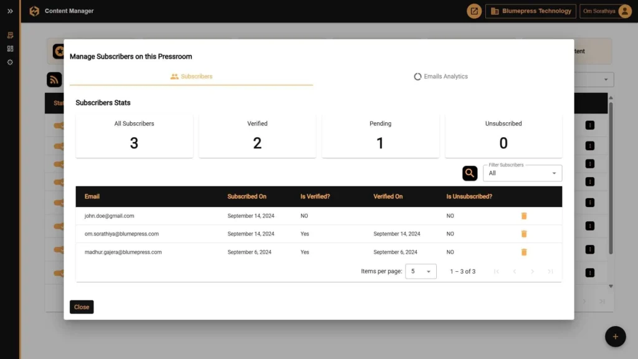Click the floating plus action button
Image resolution: width=638 pixels, height=359 pixels.
pos(616,337)
